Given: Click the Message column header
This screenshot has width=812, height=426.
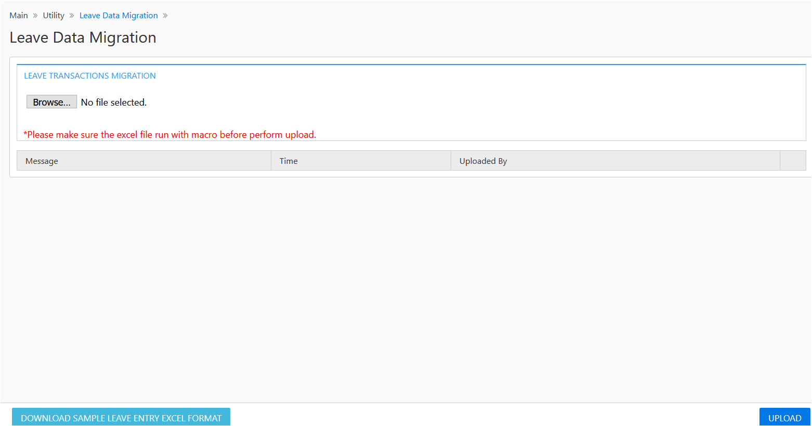Looking at the screenshot, I should click(x=144, y=161).
